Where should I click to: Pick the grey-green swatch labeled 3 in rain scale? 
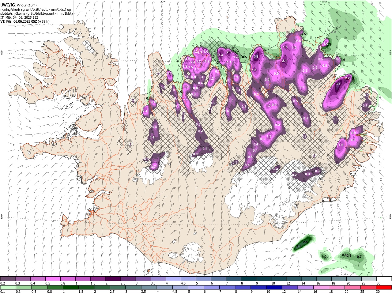tap(133, 287)
